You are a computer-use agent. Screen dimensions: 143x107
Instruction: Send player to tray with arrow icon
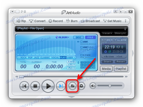(121, 12)
